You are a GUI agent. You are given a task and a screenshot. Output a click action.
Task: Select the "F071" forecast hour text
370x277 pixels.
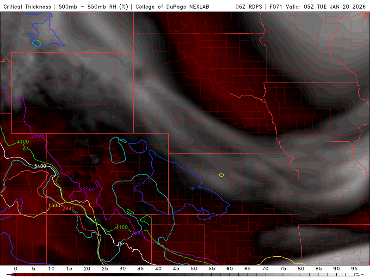276,7
